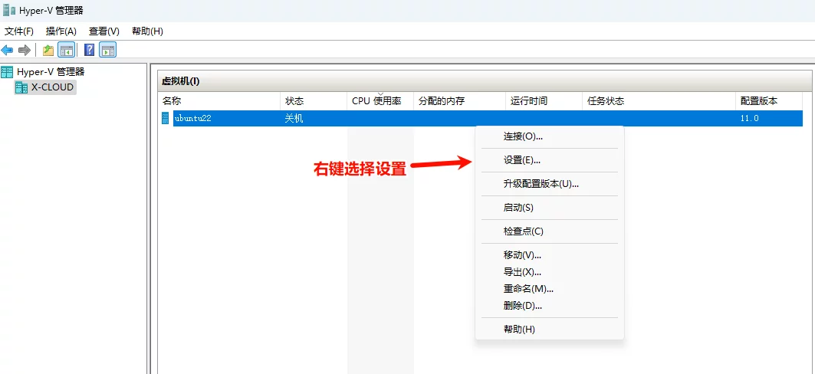The image size is (815, 374).
Task: Click the ubuntu22 name cell
Action: tap(193, 119)
